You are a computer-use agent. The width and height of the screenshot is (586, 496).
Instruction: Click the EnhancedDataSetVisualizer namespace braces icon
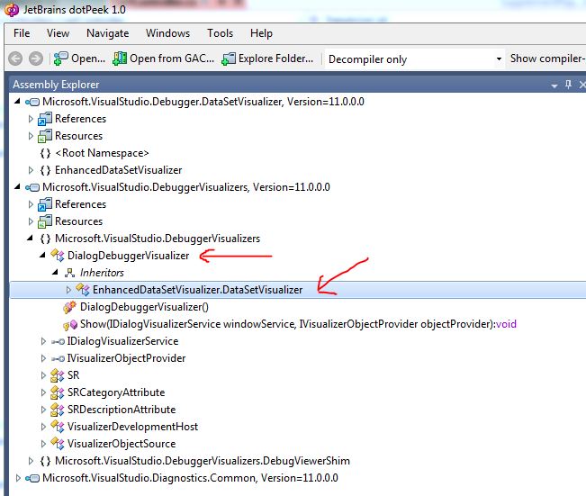[45, 170]
